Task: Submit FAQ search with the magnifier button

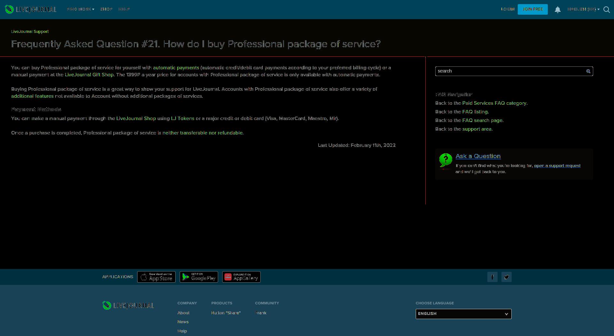Action: [588, 71]
